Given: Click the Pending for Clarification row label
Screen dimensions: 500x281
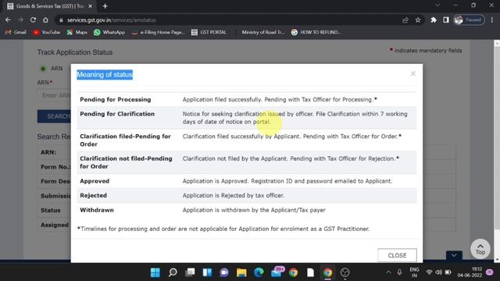Looking at the screenshot, I should click(x=117, y=114).
